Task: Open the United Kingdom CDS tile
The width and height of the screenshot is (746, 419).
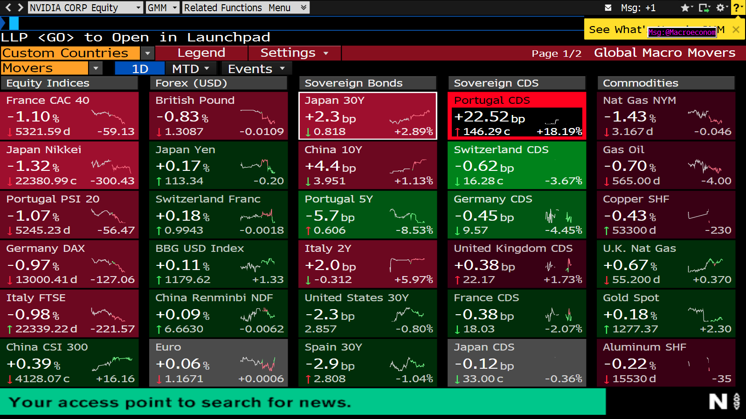Action: coord(517,264)
